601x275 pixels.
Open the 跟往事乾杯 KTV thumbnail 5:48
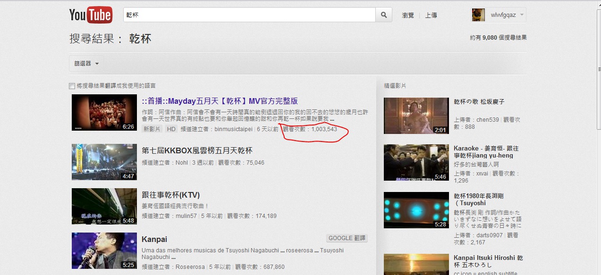[x=104, y=206]
